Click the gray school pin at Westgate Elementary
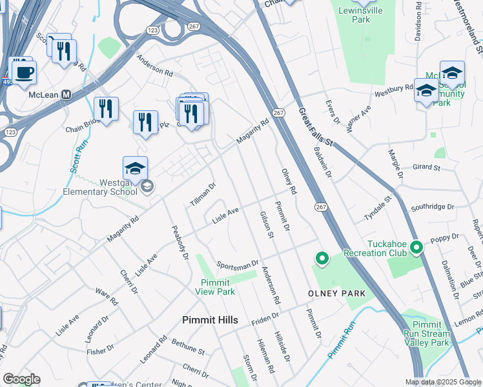The image size is (483, 387). [147, 187]
